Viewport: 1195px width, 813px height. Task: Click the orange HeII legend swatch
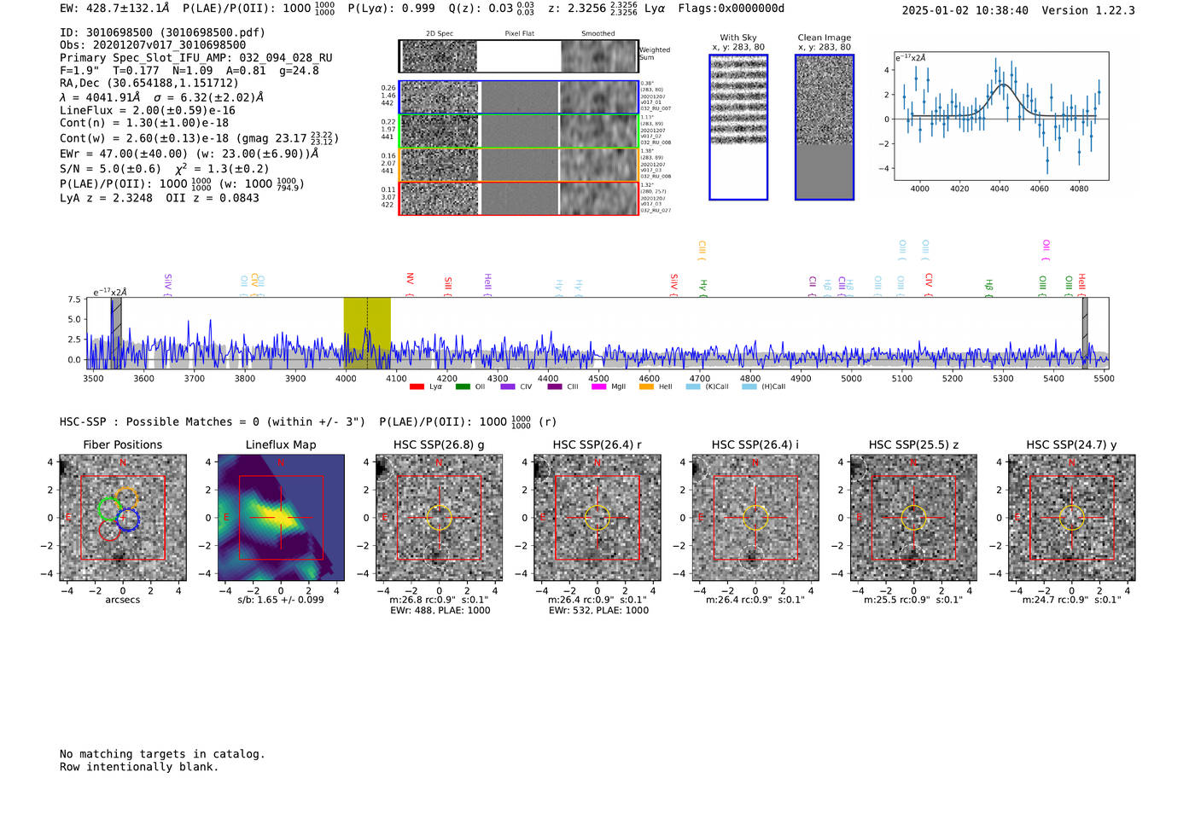click(646, 386)
